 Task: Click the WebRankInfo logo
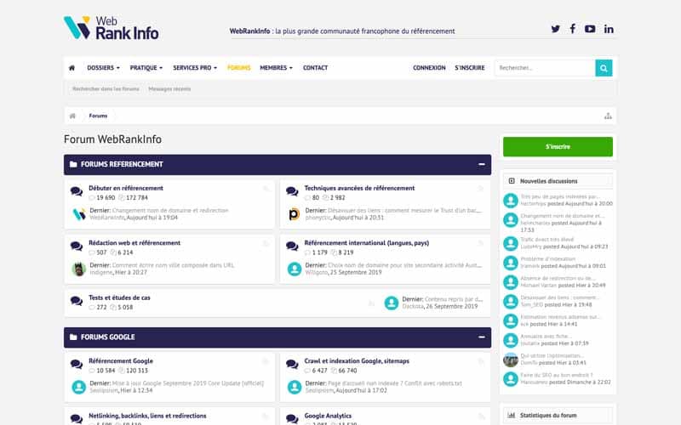point(112,28)
